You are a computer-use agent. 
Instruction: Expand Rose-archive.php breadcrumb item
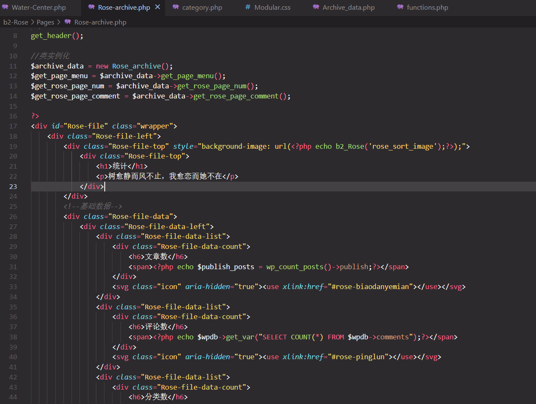tap(100, 22)
